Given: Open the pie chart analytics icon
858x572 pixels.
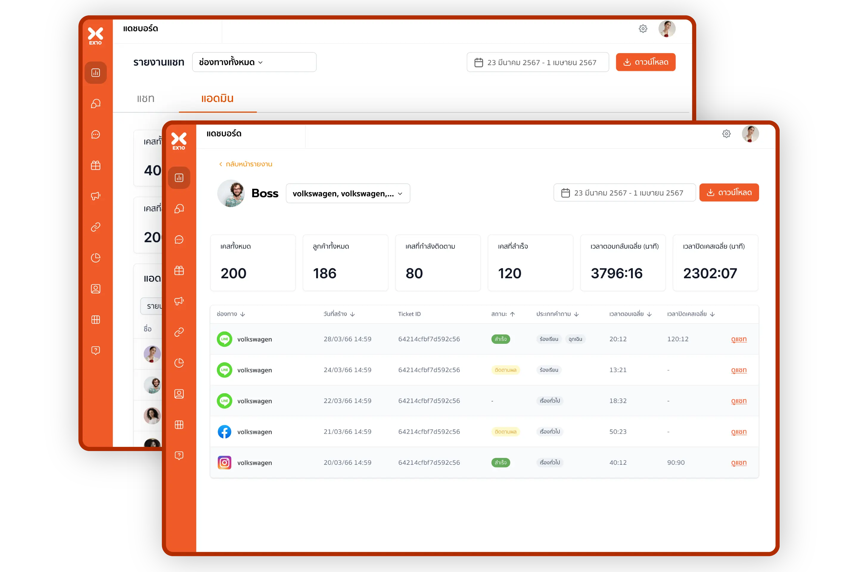Looking at the screenshot, I should 179,363.
